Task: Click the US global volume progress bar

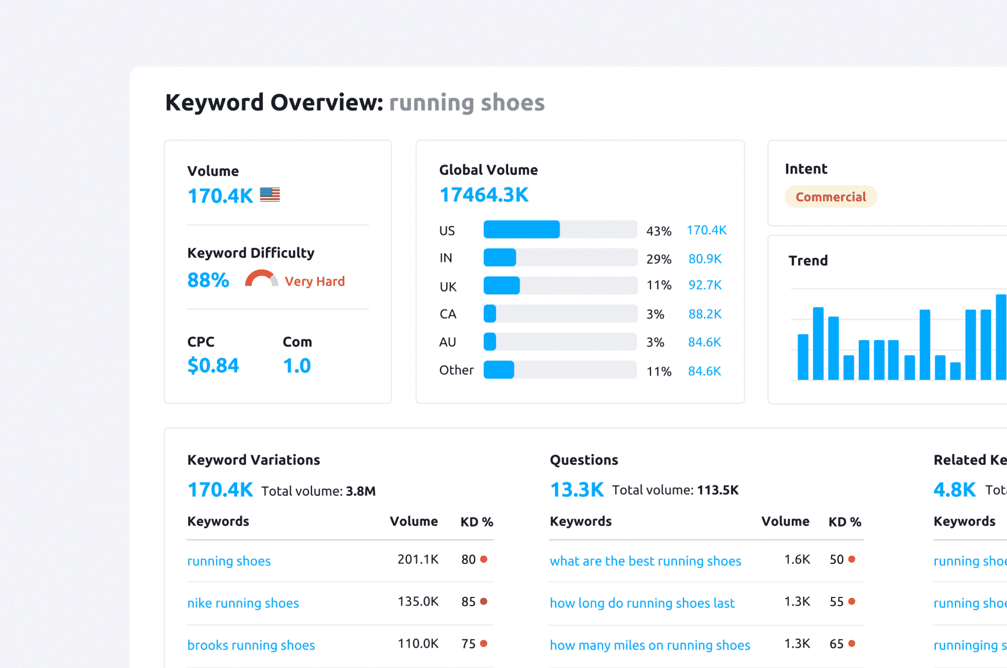Action: click(x=560, y=230)
